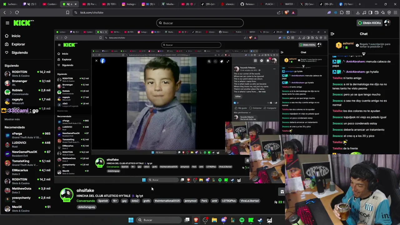Open MatthewDota channel in sidebar
This screenshot has height=225, width=400.
tap(27, 190)
